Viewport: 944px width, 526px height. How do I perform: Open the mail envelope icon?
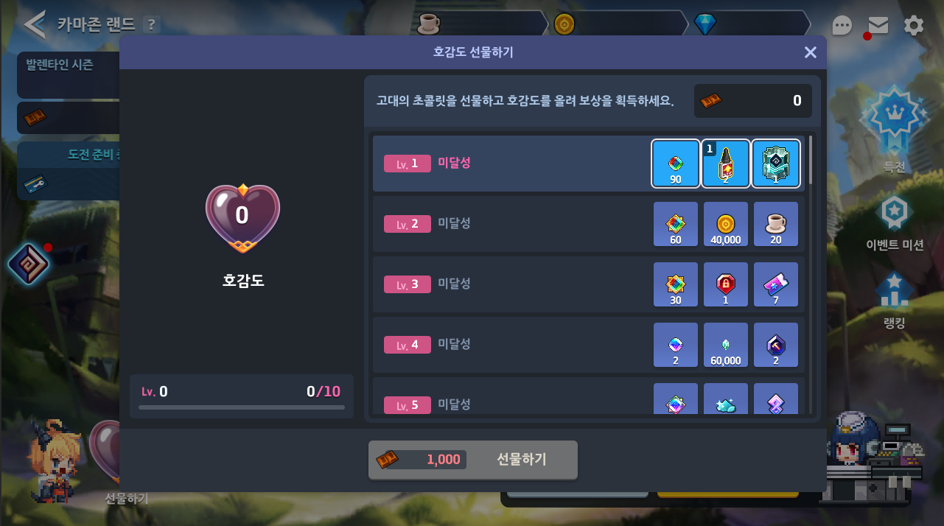coord(878,25)
